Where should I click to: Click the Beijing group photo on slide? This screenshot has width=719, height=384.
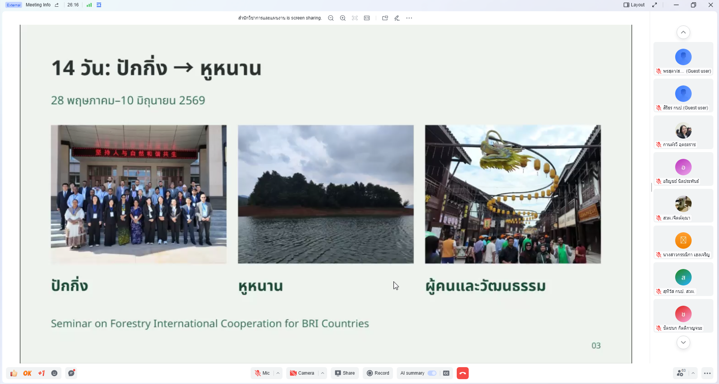[139, 194]
